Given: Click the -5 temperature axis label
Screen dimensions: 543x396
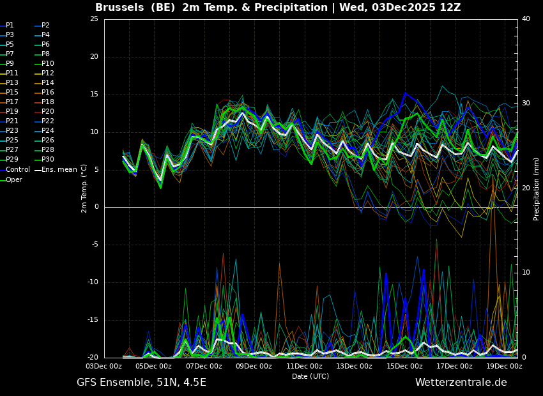Looking at the screenshot, I should click(x=95, y=245).
